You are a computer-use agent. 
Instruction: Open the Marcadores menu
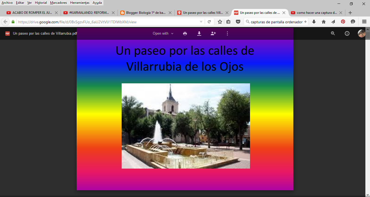[59, 3]
